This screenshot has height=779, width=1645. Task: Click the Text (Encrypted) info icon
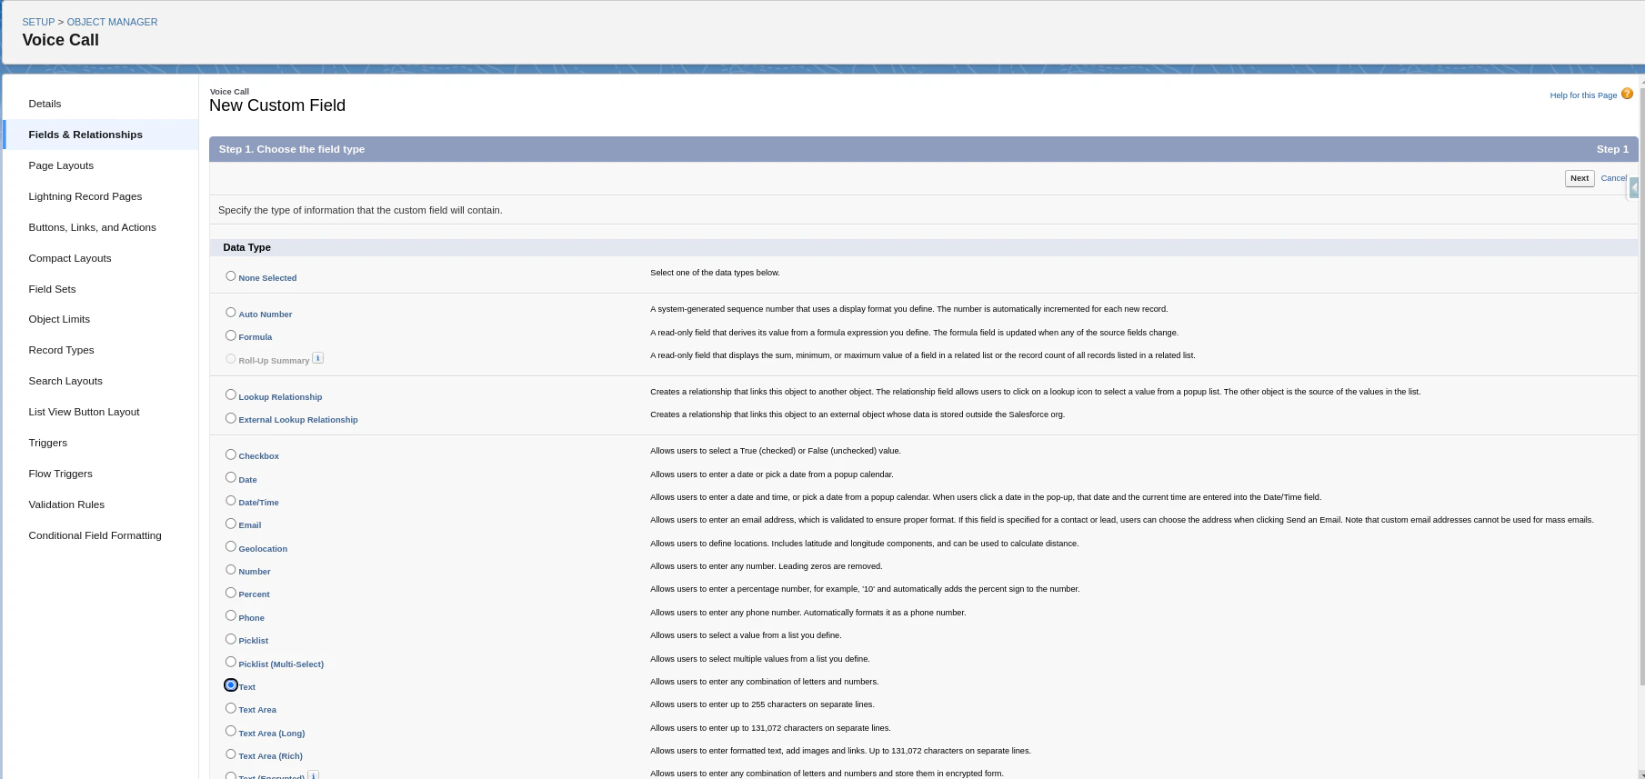pyautogui.click(x=313, y=774)
